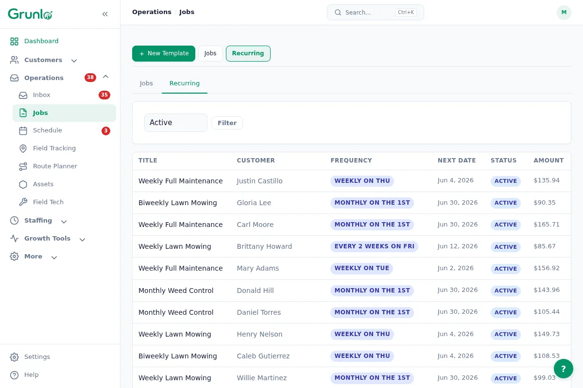Open Assets page
Screen dimensions: 583x388
[64, 184]
